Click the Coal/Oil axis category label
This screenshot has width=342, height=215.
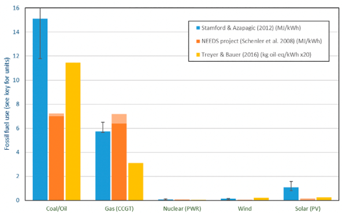57,209
